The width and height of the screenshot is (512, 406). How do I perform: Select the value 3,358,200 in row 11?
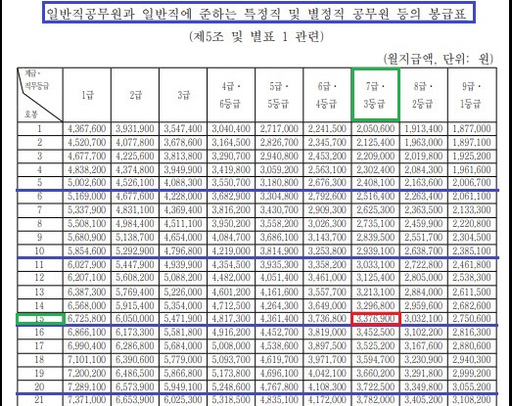click(x=327, y=265)
